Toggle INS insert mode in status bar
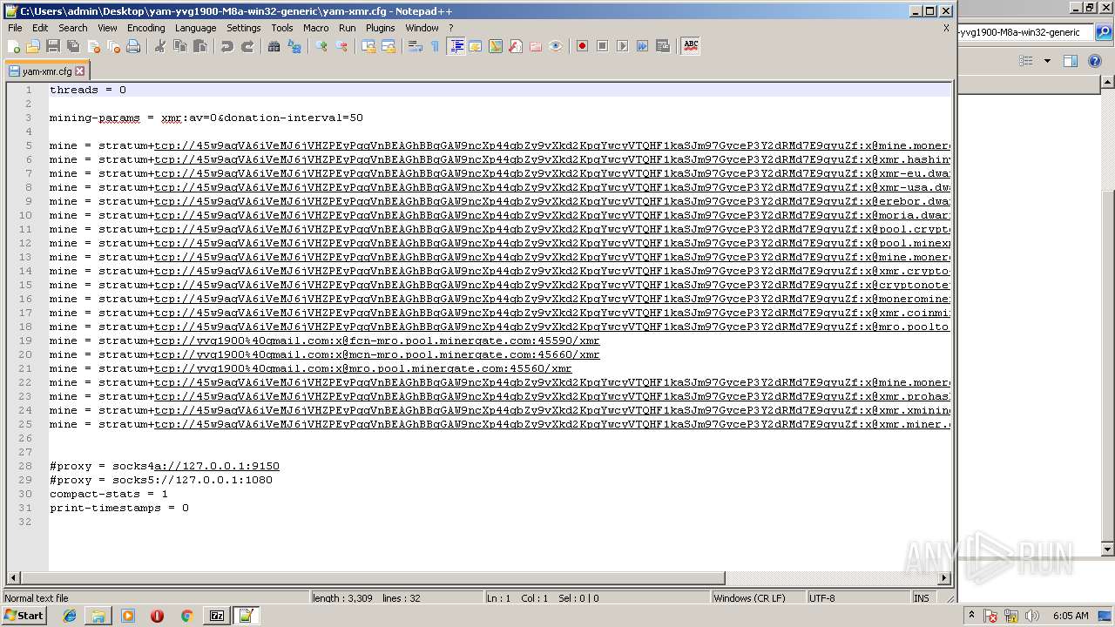This screenshot has width=1115, height=627. pyautogui.click(x=921, y=598)
